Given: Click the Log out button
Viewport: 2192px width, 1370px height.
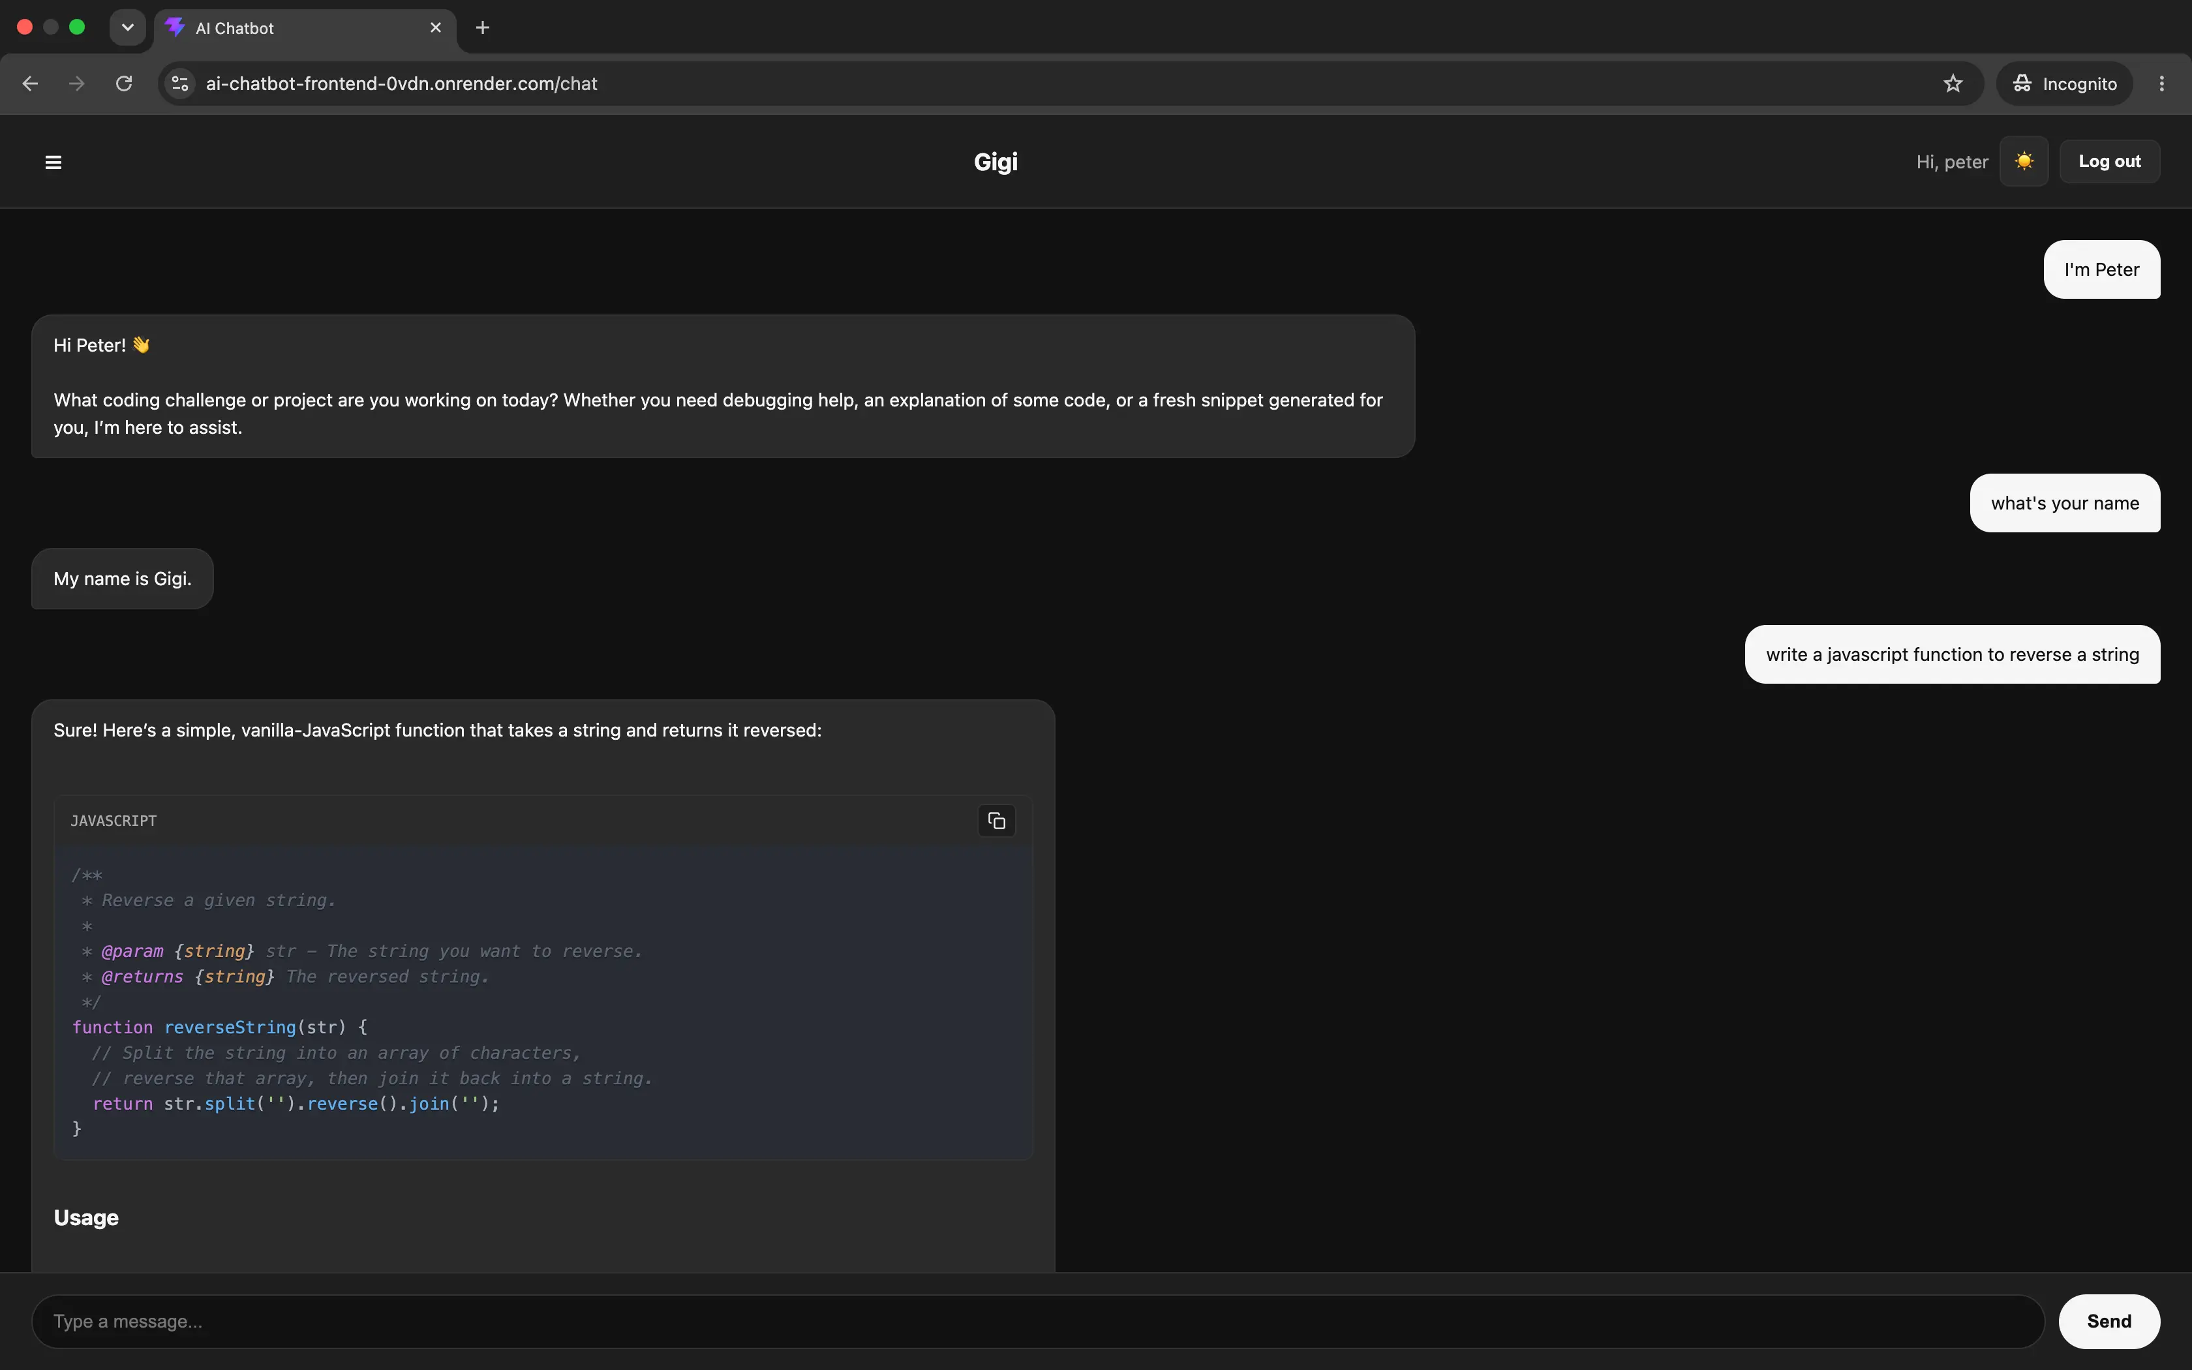Looking at the screenshot, I should 2110,161.
